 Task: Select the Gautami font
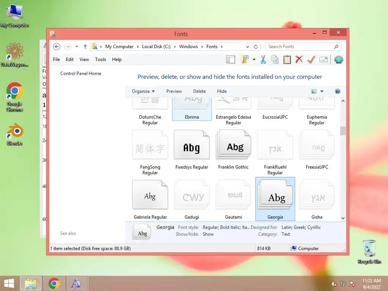click(x=233, y=199)
